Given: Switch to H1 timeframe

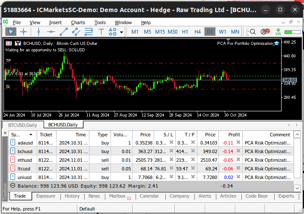Looking at the screenshot, I should 185,32.
